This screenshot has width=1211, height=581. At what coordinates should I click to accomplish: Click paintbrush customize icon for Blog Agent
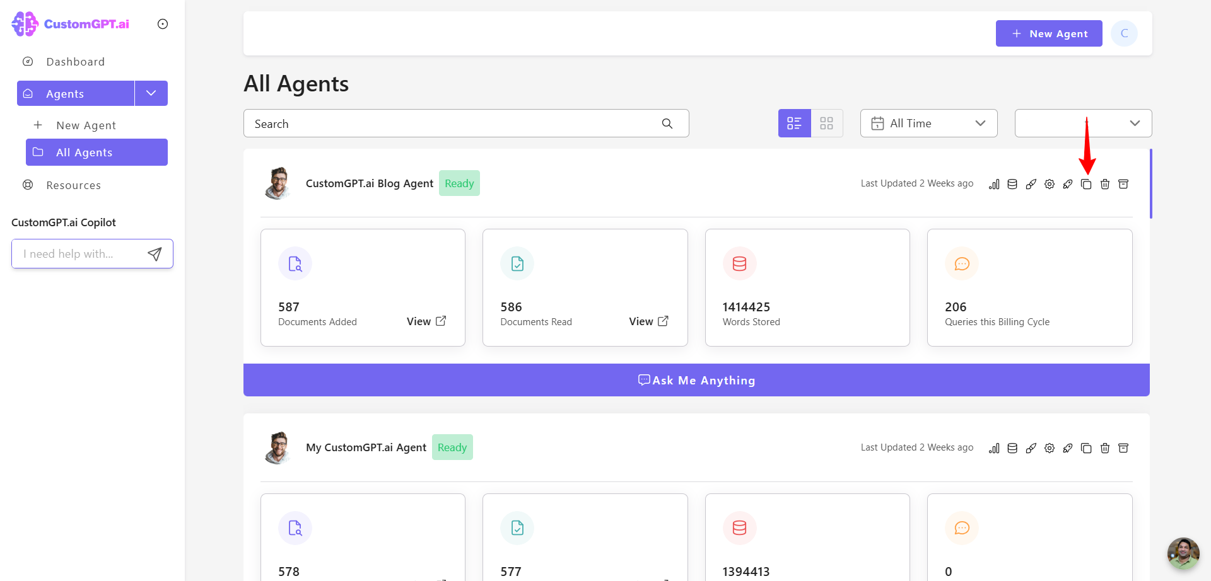click(1031, 184)
